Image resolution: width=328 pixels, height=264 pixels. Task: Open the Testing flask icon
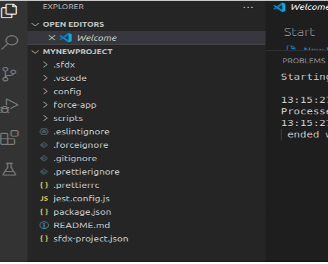tap(9, 169)
